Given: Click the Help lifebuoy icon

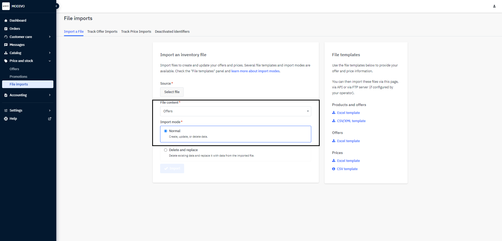Looking at the screenshot, I should 6,119.
